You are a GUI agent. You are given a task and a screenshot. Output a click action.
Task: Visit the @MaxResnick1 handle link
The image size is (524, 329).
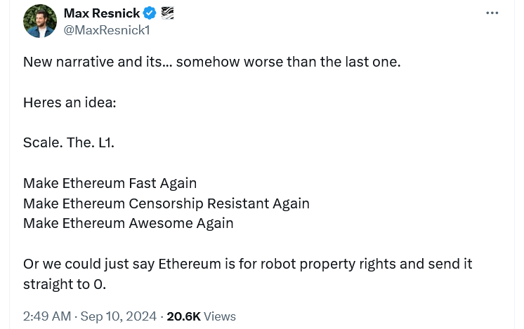pyautogui.click(x=106, y=30)
